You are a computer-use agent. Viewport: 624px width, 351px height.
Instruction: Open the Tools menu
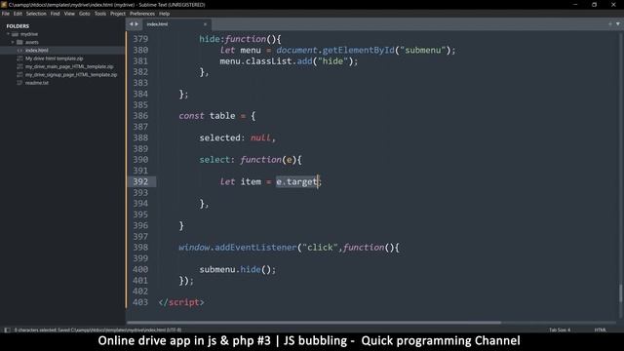tap(99, 14)
